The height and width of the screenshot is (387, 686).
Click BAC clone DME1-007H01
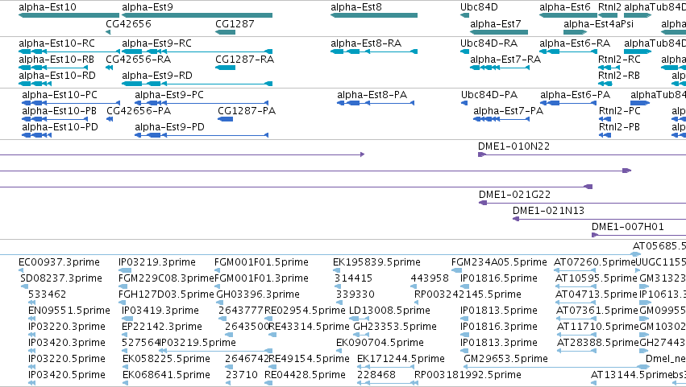638,236
